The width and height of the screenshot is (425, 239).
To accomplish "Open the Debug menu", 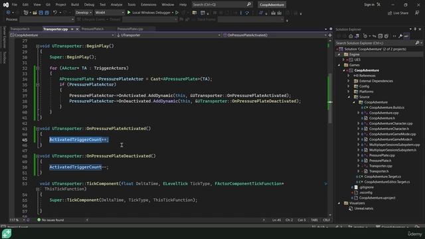I will click(x=89, y=5).
